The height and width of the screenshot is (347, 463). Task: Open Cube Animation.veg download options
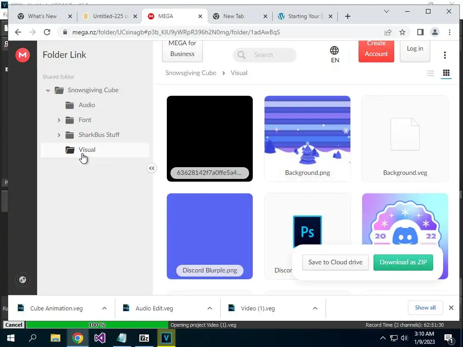pos(104,308)
